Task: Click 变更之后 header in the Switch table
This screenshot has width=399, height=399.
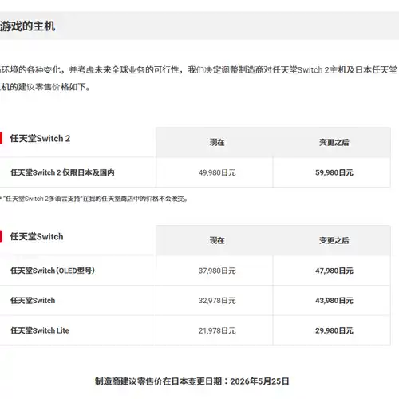Action: 334,240
